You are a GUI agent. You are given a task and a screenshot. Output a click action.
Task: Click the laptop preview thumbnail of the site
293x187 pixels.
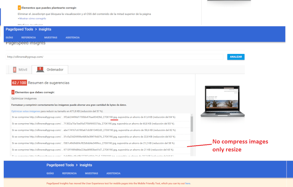click(222, 101)
